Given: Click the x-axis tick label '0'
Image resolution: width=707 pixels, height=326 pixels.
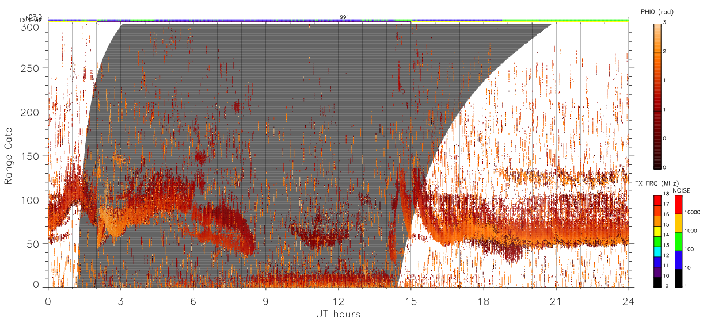Looking at the screenshot, I should 48,301.
